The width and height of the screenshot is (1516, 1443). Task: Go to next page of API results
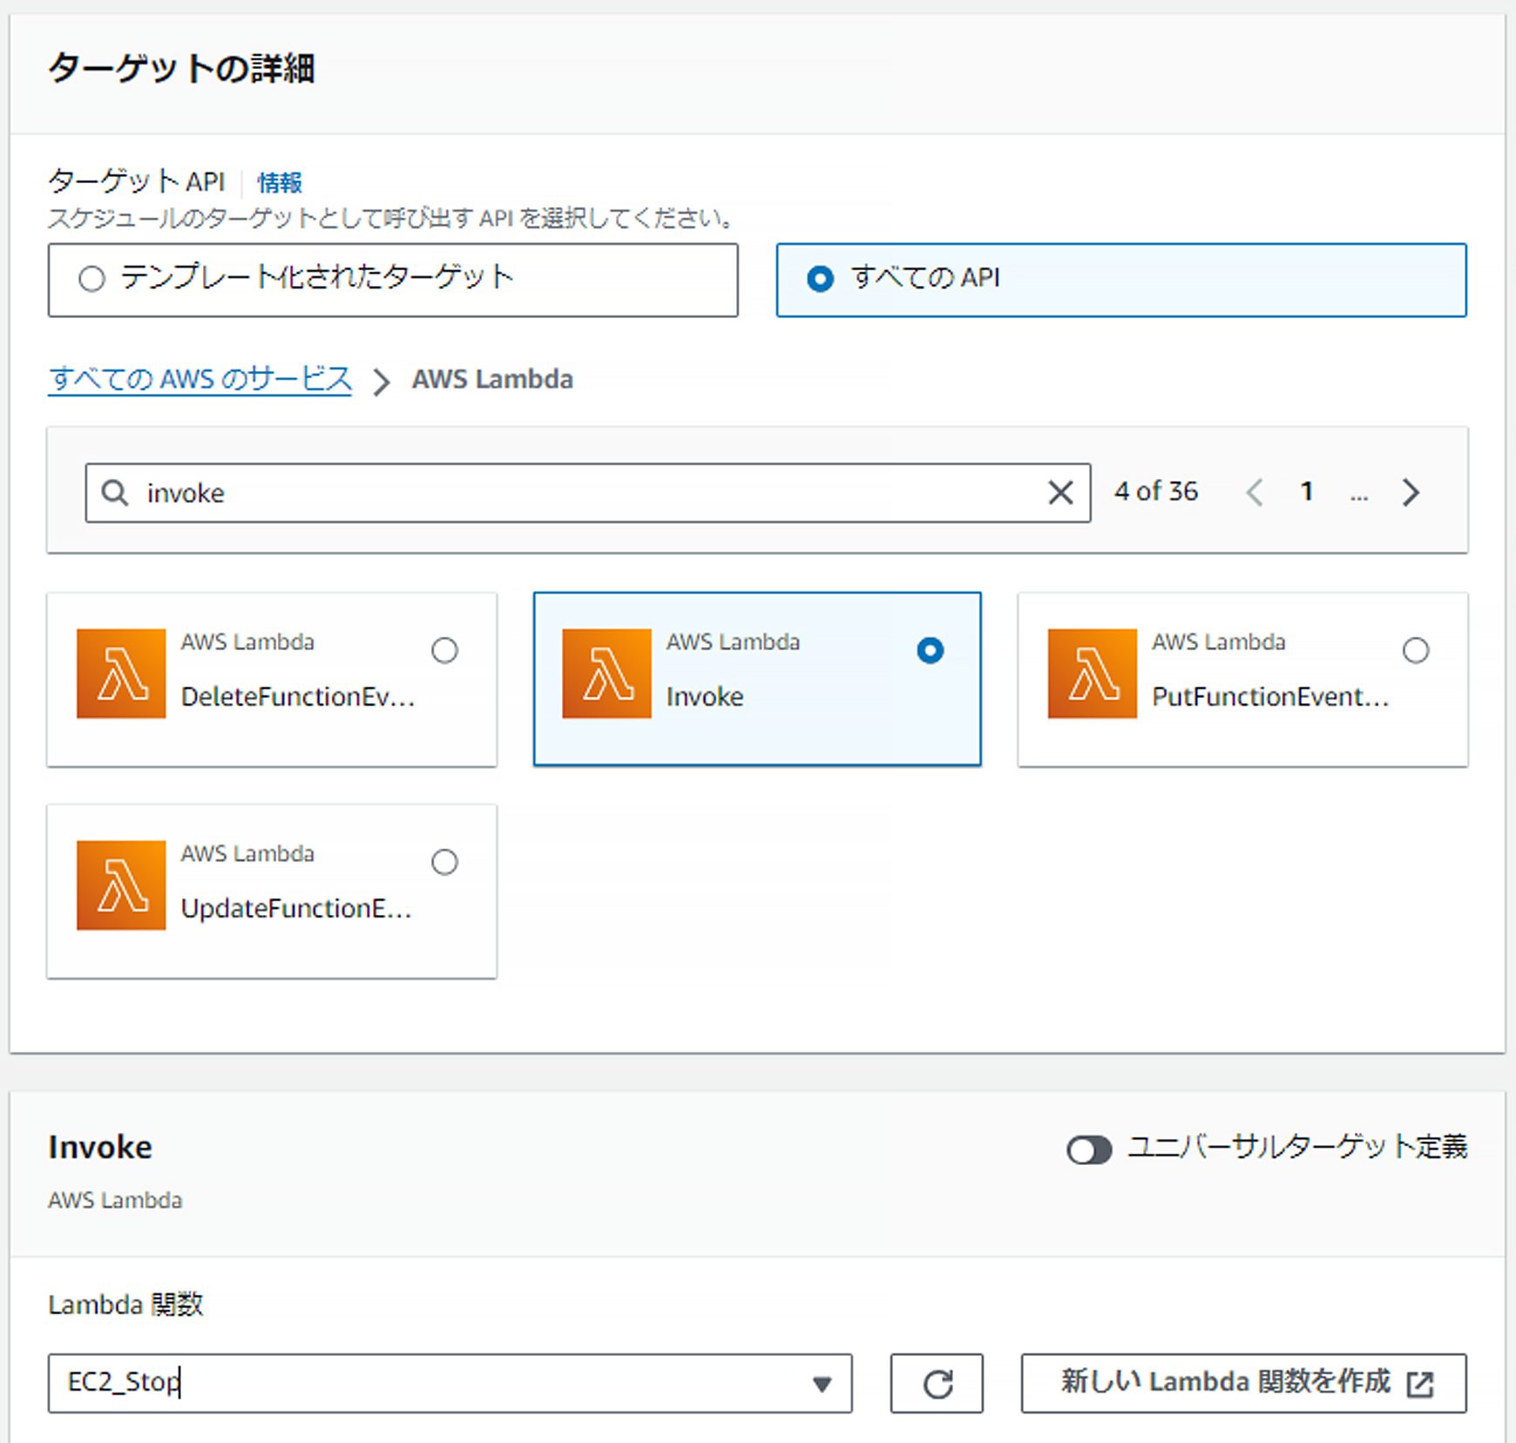tap(1411, 492)
